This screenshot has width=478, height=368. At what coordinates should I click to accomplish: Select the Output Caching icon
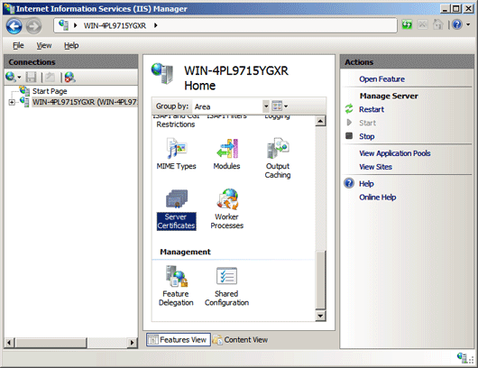click(278, 158)
